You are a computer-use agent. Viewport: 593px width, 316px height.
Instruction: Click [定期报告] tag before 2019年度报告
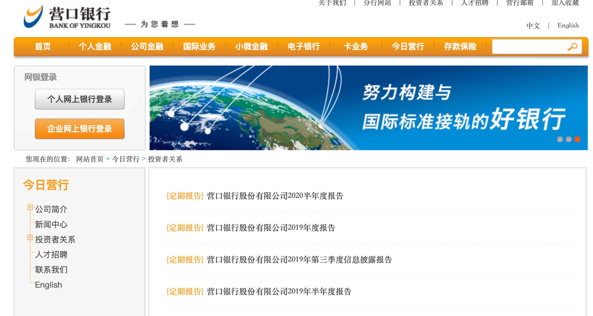[185, 228]
